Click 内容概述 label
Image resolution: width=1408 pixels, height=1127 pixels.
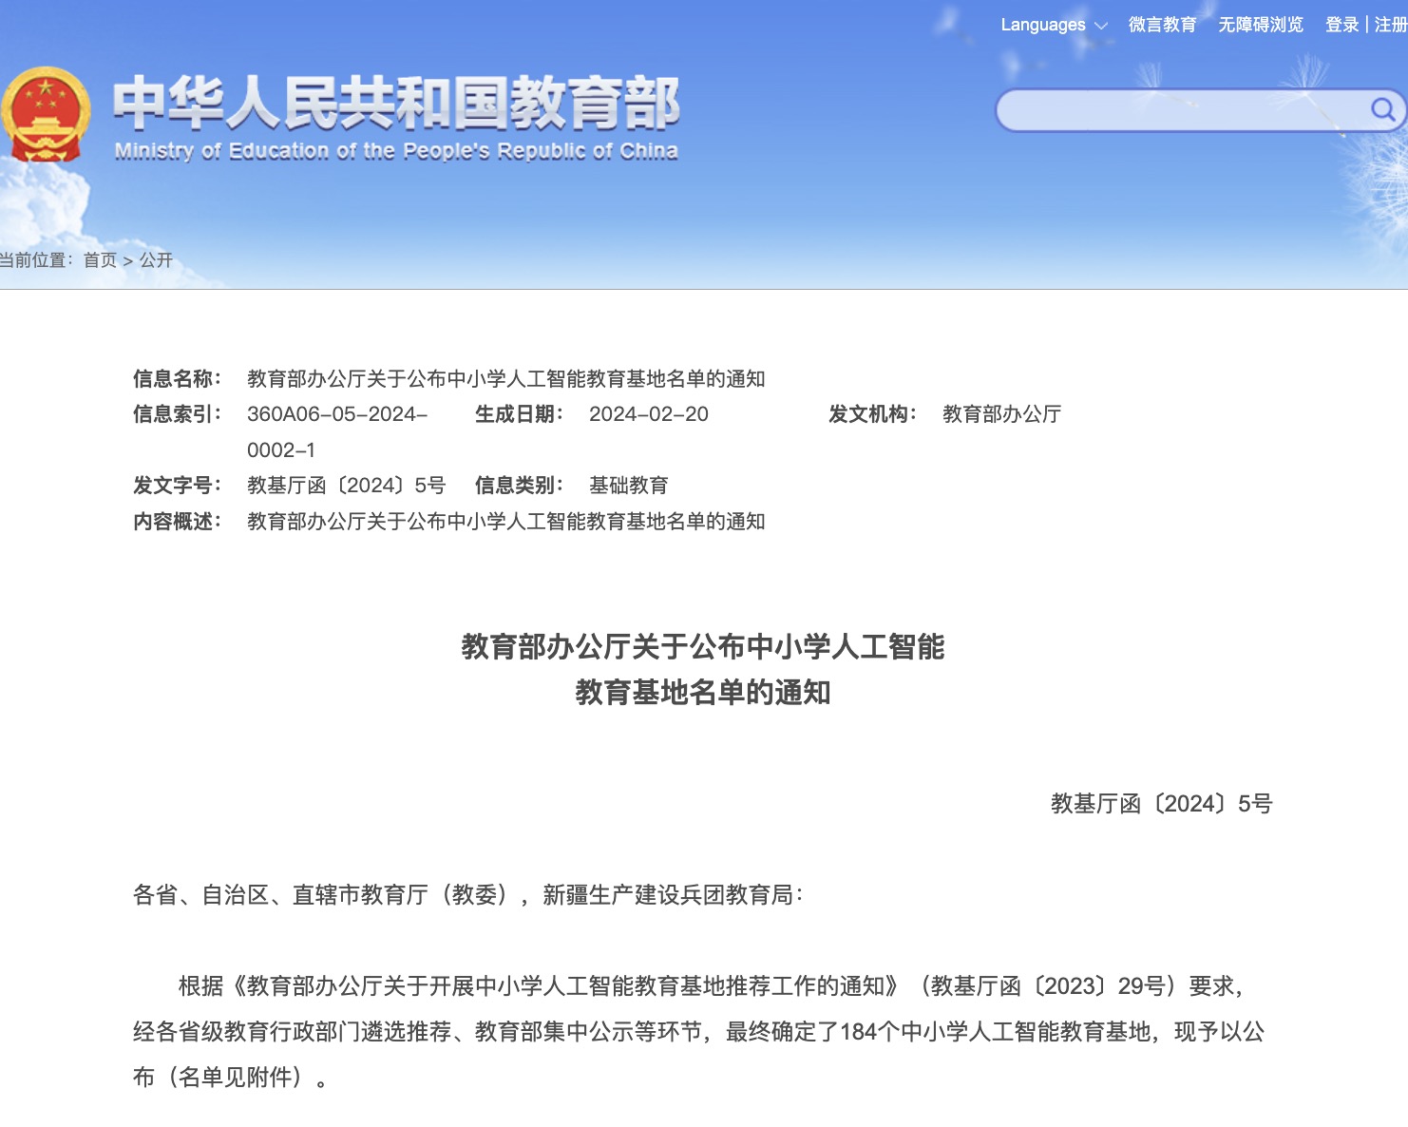click(x=177, y=522)
